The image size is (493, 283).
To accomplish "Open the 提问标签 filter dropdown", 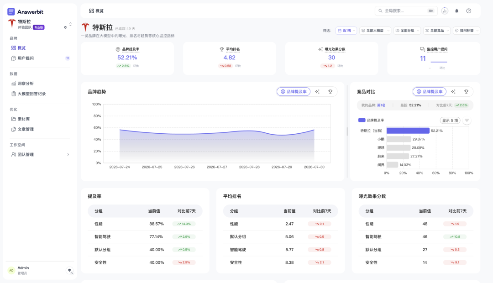I will click(x=467, y=31).
